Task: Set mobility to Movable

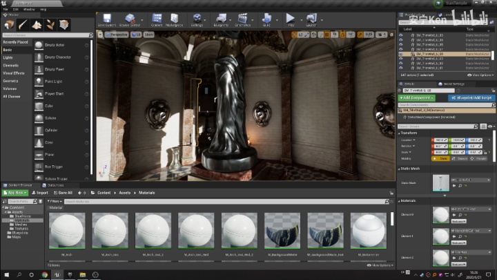Action: pyautogui.click(x=478, y=158)
